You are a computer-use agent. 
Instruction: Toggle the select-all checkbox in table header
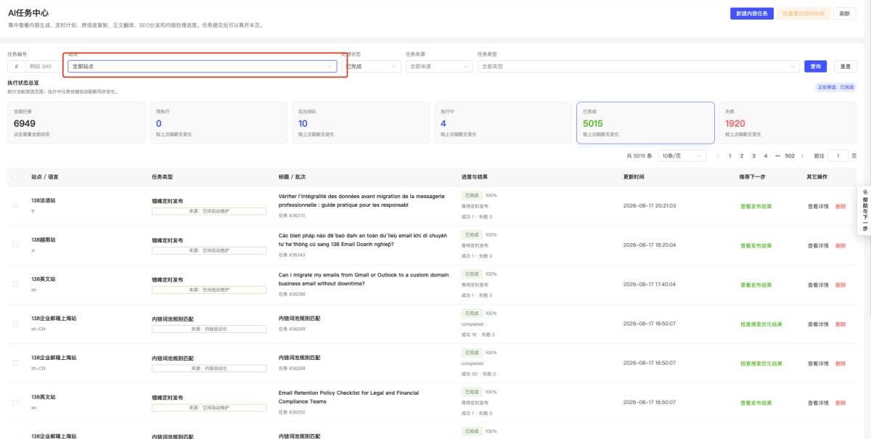tap(15, 177)
